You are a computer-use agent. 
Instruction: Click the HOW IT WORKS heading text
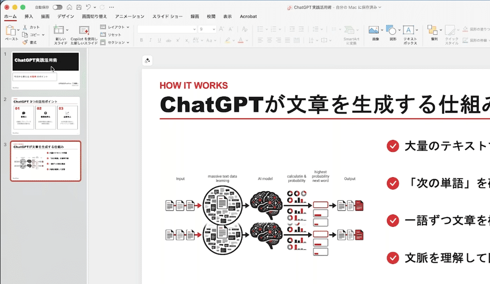click(x=194, y=85)
